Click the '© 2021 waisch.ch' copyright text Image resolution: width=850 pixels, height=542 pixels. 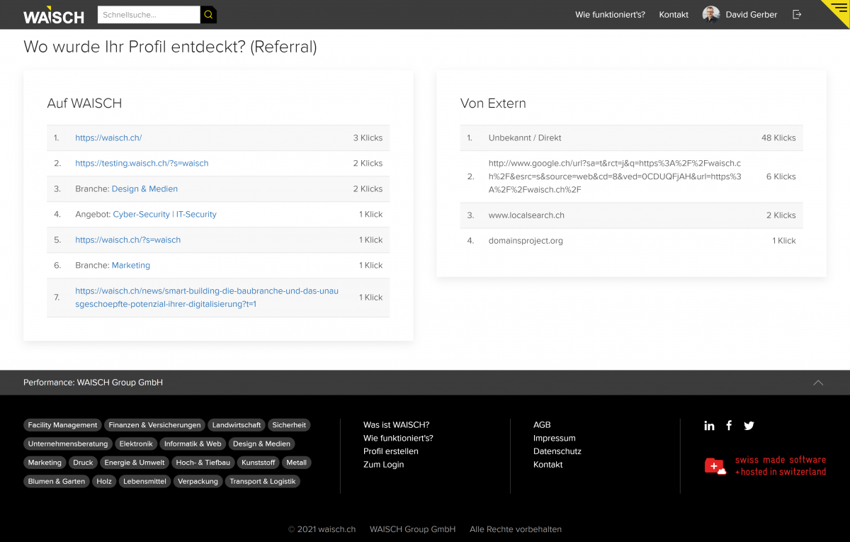pos(322,529)
